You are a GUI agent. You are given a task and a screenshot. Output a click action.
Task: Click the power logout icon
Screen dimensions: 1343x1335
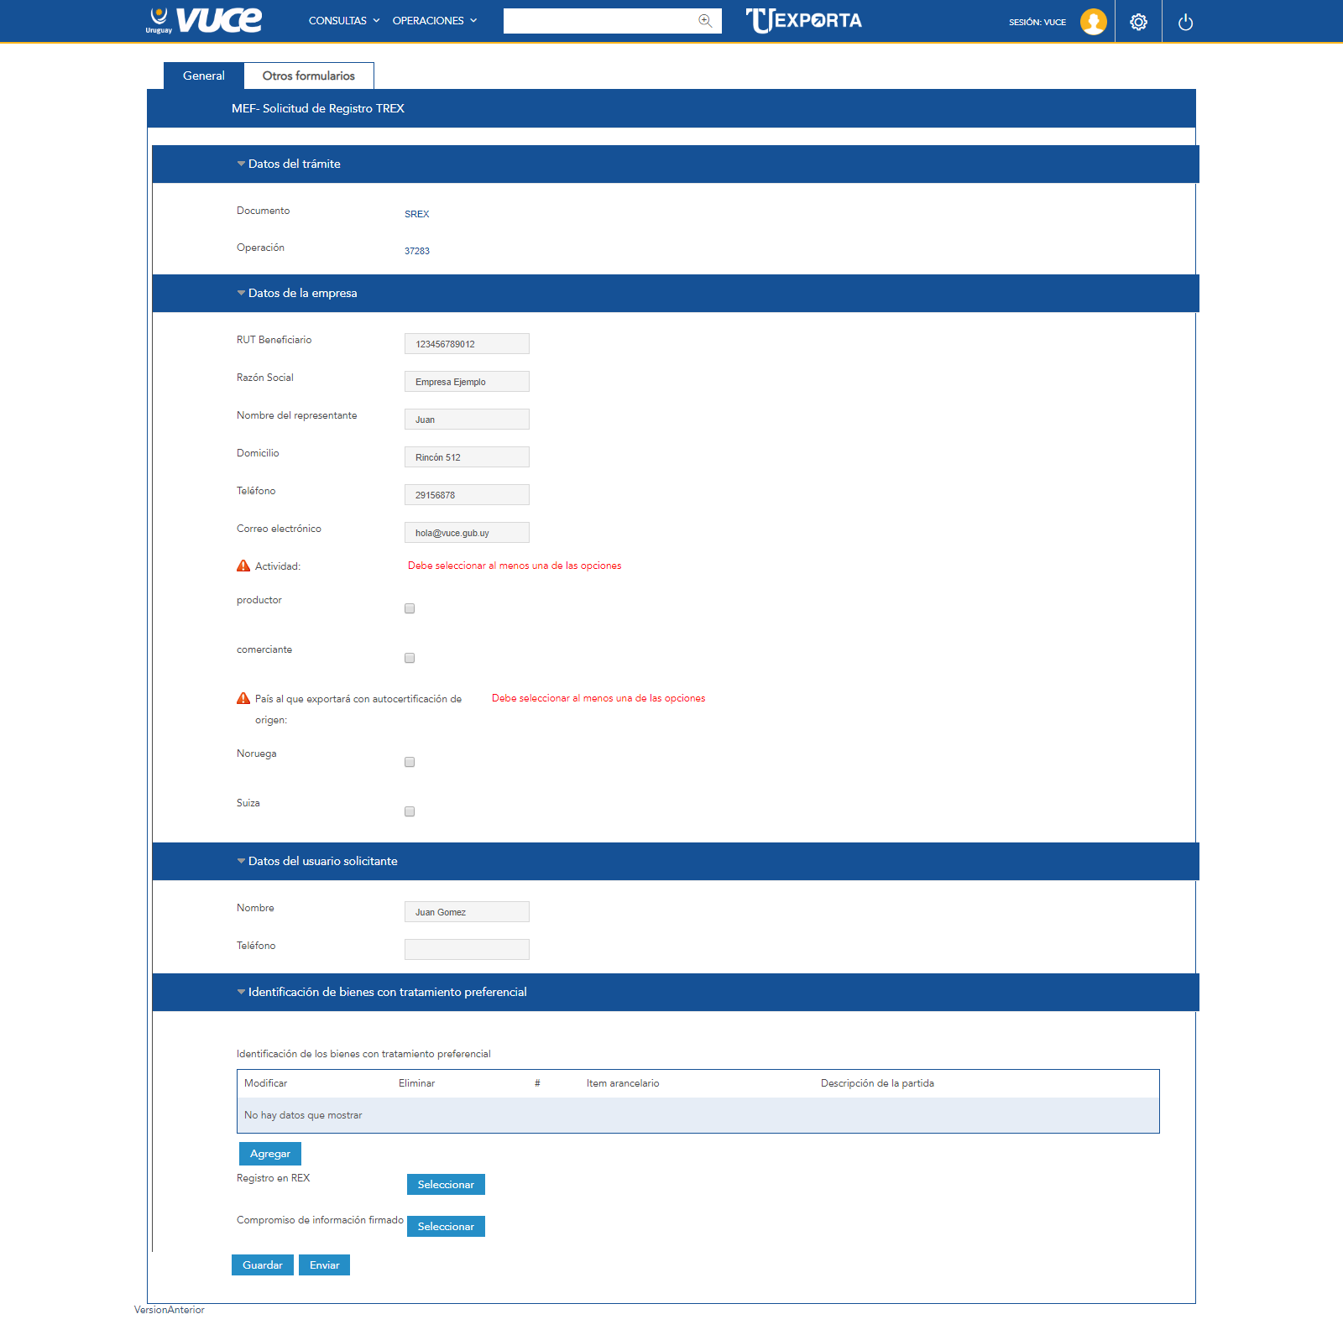(x=1185, y=22)
